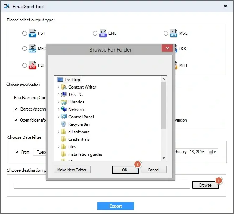Click the PDF file format icon
Image resolution: width=234 pixels, height=214 pixels.
[32, 65]
